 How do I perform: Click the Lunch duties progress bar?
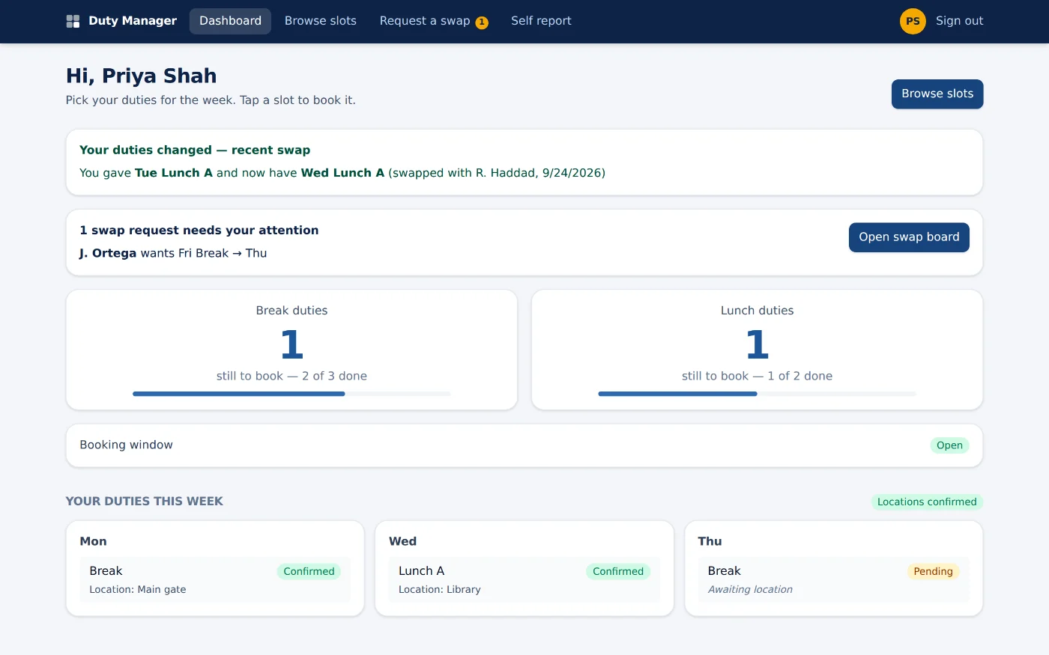click(x=757, y=394)
